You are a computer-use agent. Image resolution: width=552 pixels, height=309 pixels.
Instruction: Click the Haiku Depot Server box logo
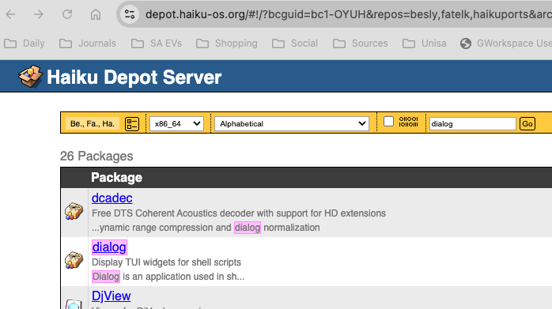click(30, 76)
